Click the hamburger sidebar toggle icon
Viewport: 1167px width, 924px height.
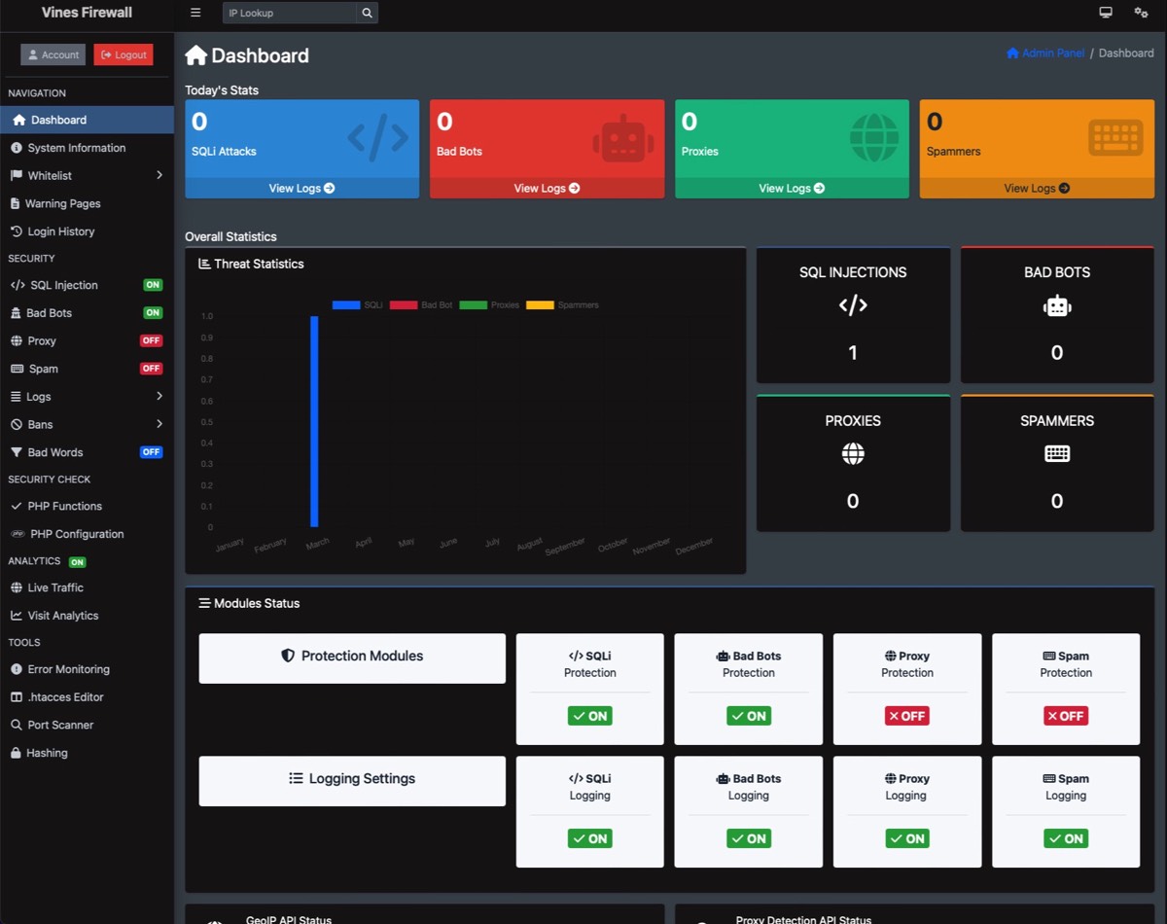[x=195, y=13]
